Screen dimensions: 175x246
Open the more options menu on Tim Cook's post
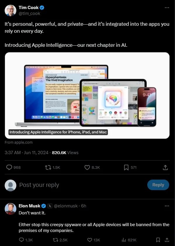tap(167, 8)
